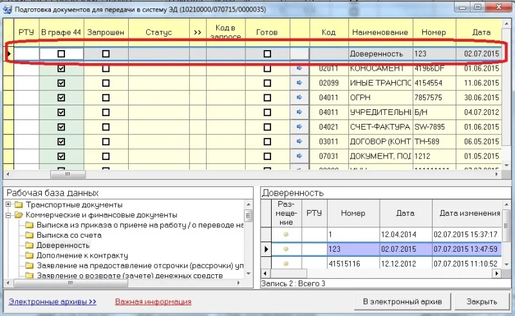Click В электронный архив button
This screenshot has width=515, height=316.
click(402, 302)
